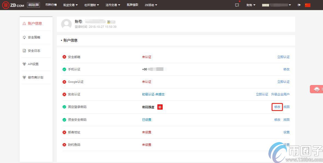Image resolution: width=323 pixels, height=163 pixels.
Task: Select 安全策略 in the sidebar
Action: coord(34,37)
